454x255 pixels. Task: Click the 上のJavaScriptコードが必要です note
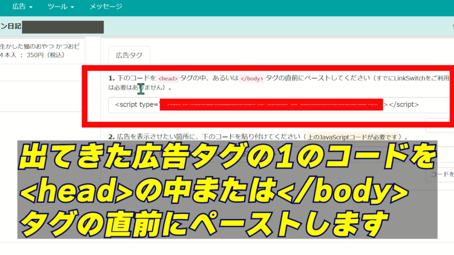click(x=356, y=137)
